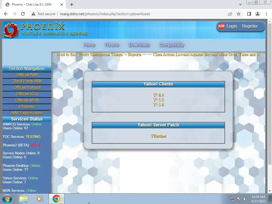This screenshot has width=272, height=204.
Task: Click the 'Users Online: 87' text
Action: click(x=15, y=128)
